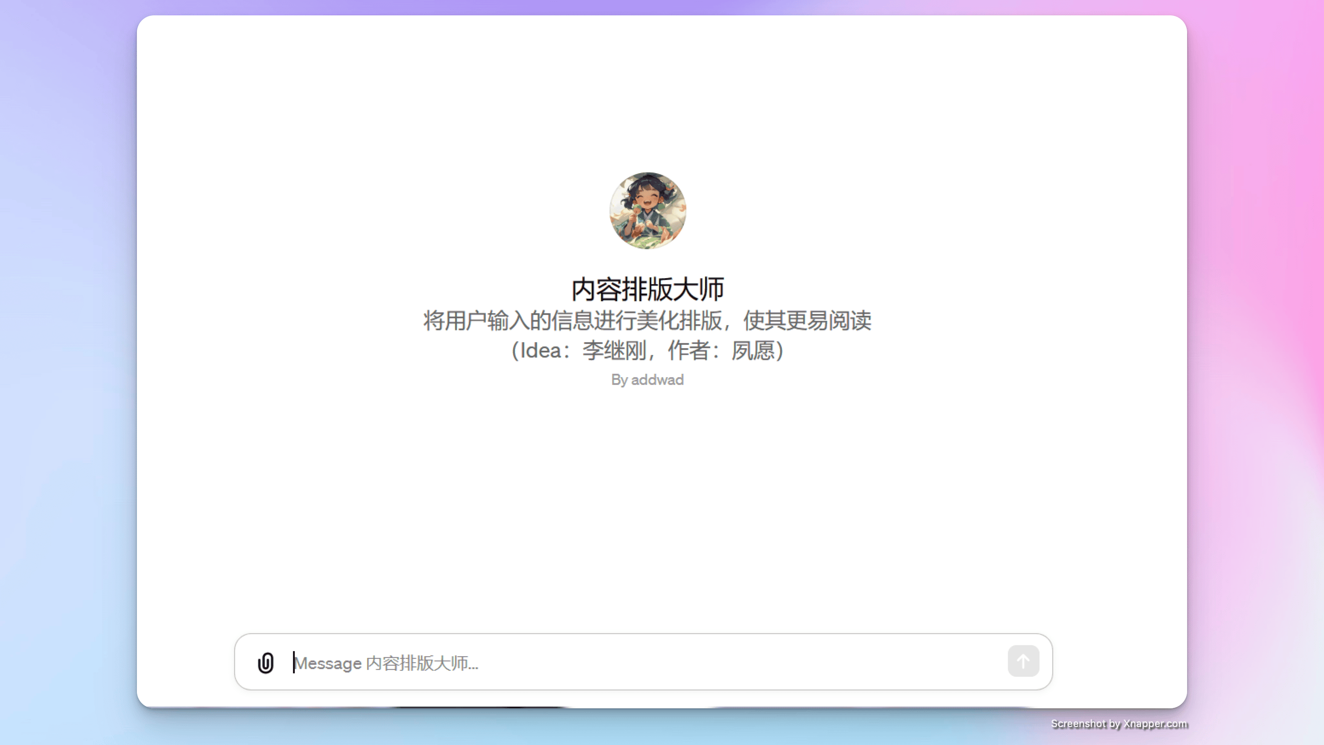This screenshot has width=1324, height=745.
Task: Click the 内容排版大师 circular avatar image
Action: click(647, 210)
